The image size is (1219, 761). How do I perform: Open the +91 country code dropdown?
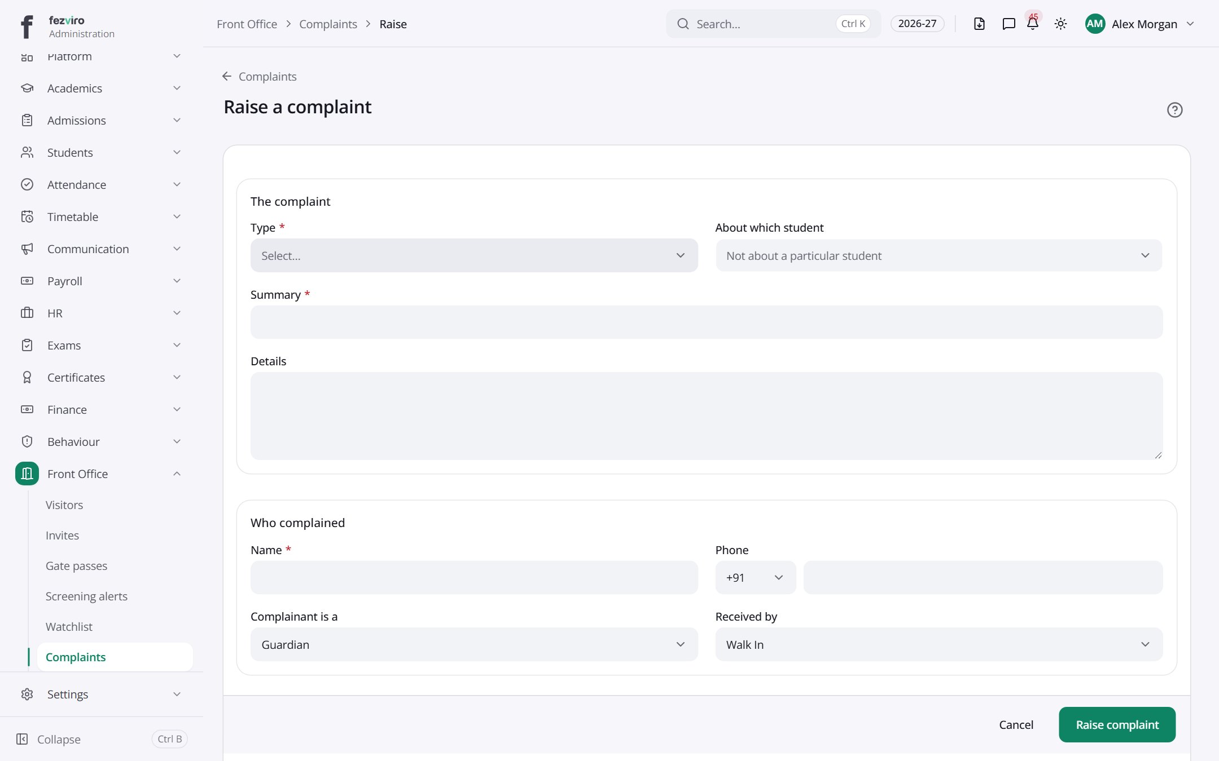756,578
